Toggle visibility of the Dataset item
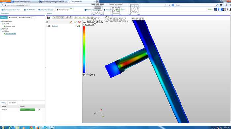This screenshot has width=231, height=129. 49,26
